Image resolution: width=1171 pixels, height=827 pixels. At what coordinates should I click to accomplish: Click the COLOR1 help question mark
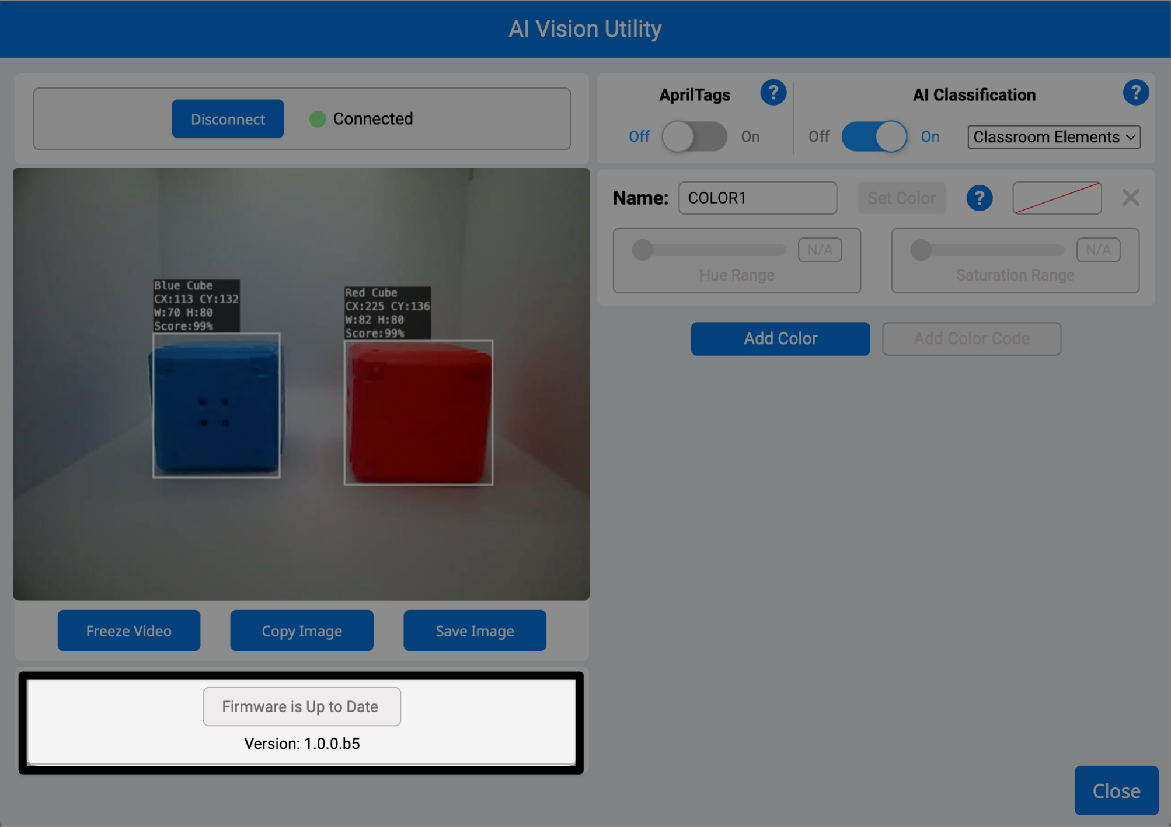pos(980,198)
